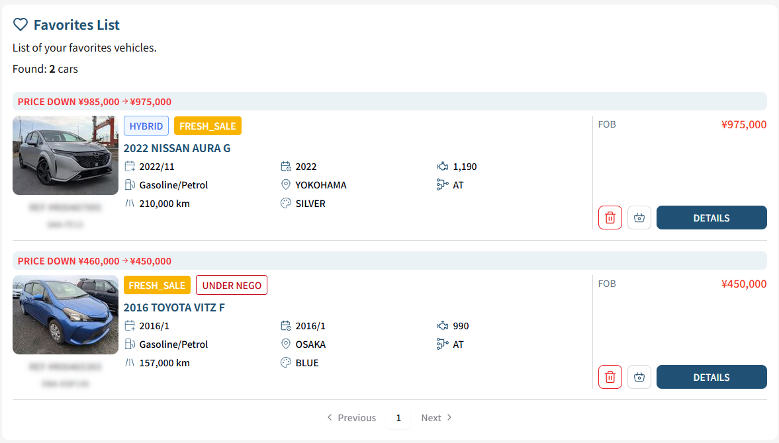Click the Favorites List heading

77,25
